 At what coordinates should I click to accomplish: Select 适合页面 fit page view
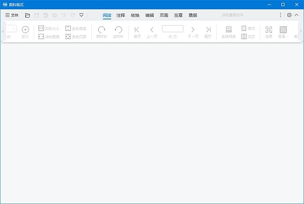[76, 37]
